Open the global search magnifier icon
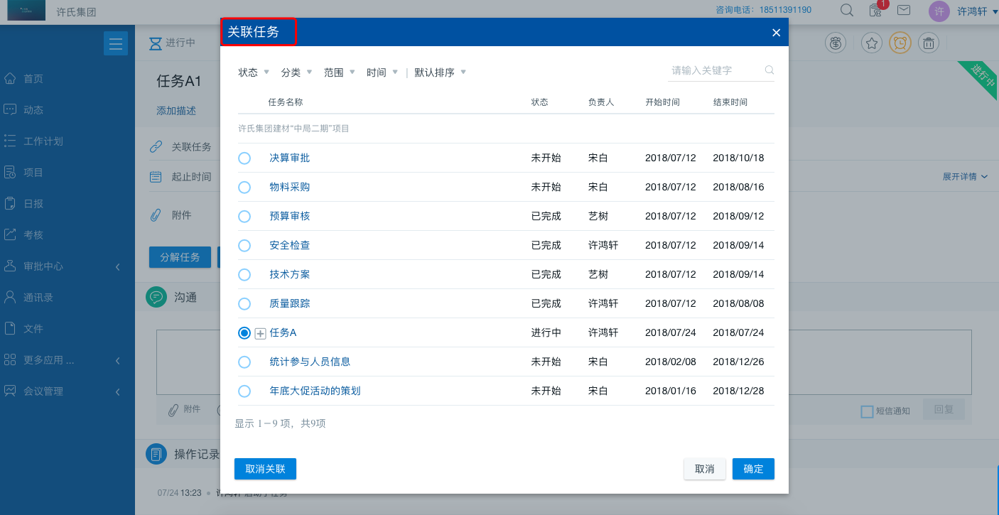Image resolution: width=999 pixels, height=515 pixels. click(847, 10)
